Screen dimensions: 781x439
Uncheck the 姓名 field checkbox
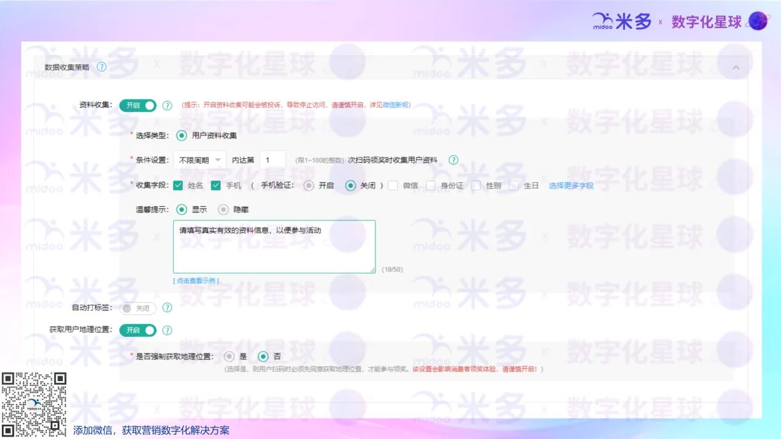178,185
